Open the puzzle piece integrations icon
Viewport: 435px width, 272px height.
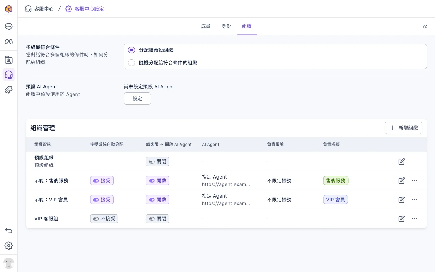tap(9, 90)
